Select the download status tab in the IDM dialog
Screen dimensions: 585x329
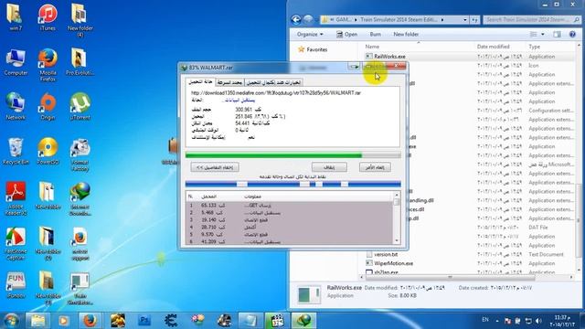(x=200, y=81)
